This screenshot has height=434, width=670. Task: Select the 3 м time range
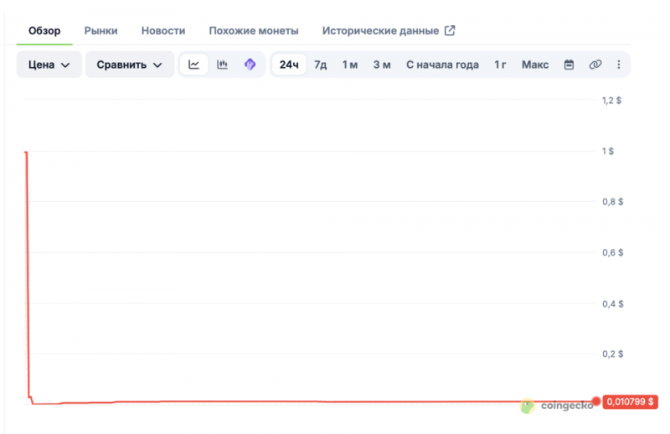pos(382,65)
